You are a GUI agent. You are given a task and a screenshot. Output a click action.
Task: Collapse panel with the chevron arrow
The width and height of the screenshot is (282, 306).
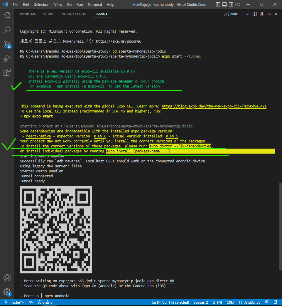tap(269, 14)
